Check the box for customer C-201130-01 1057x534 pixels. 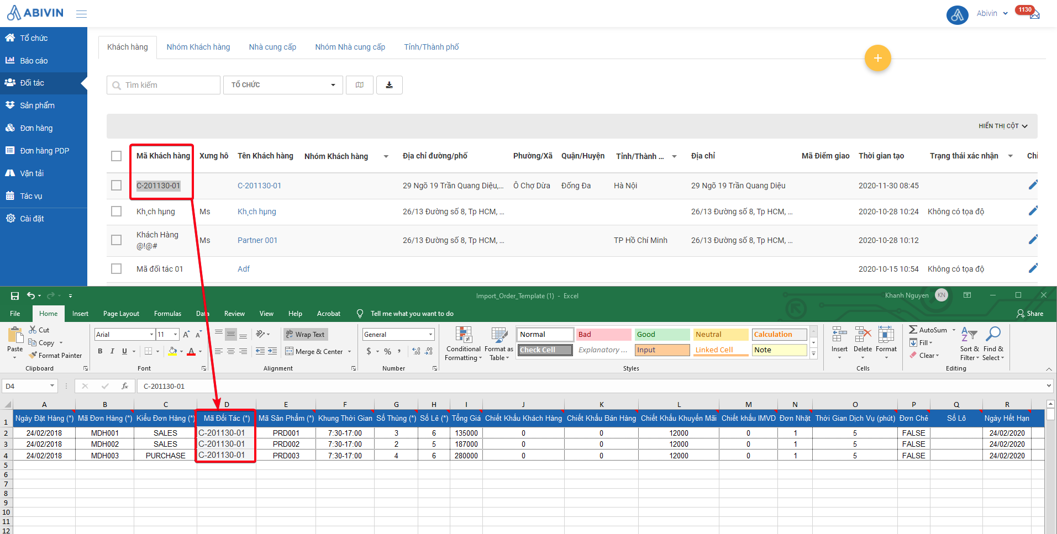(x=116, y=185)
